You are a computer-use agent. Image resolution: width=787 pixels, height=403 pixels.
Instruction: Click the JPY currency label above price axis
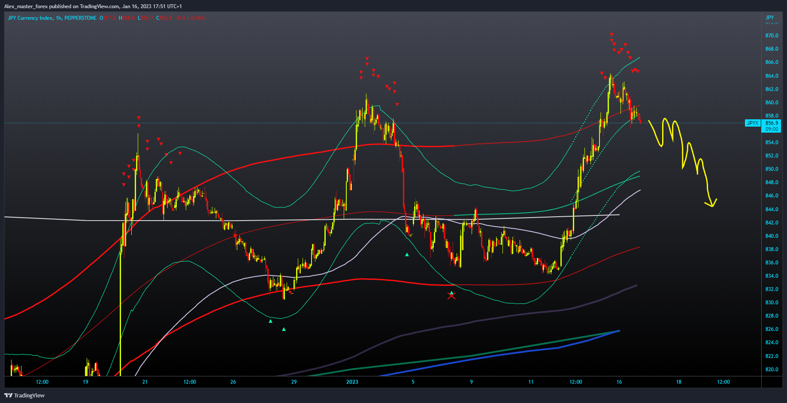pos(770,18)
